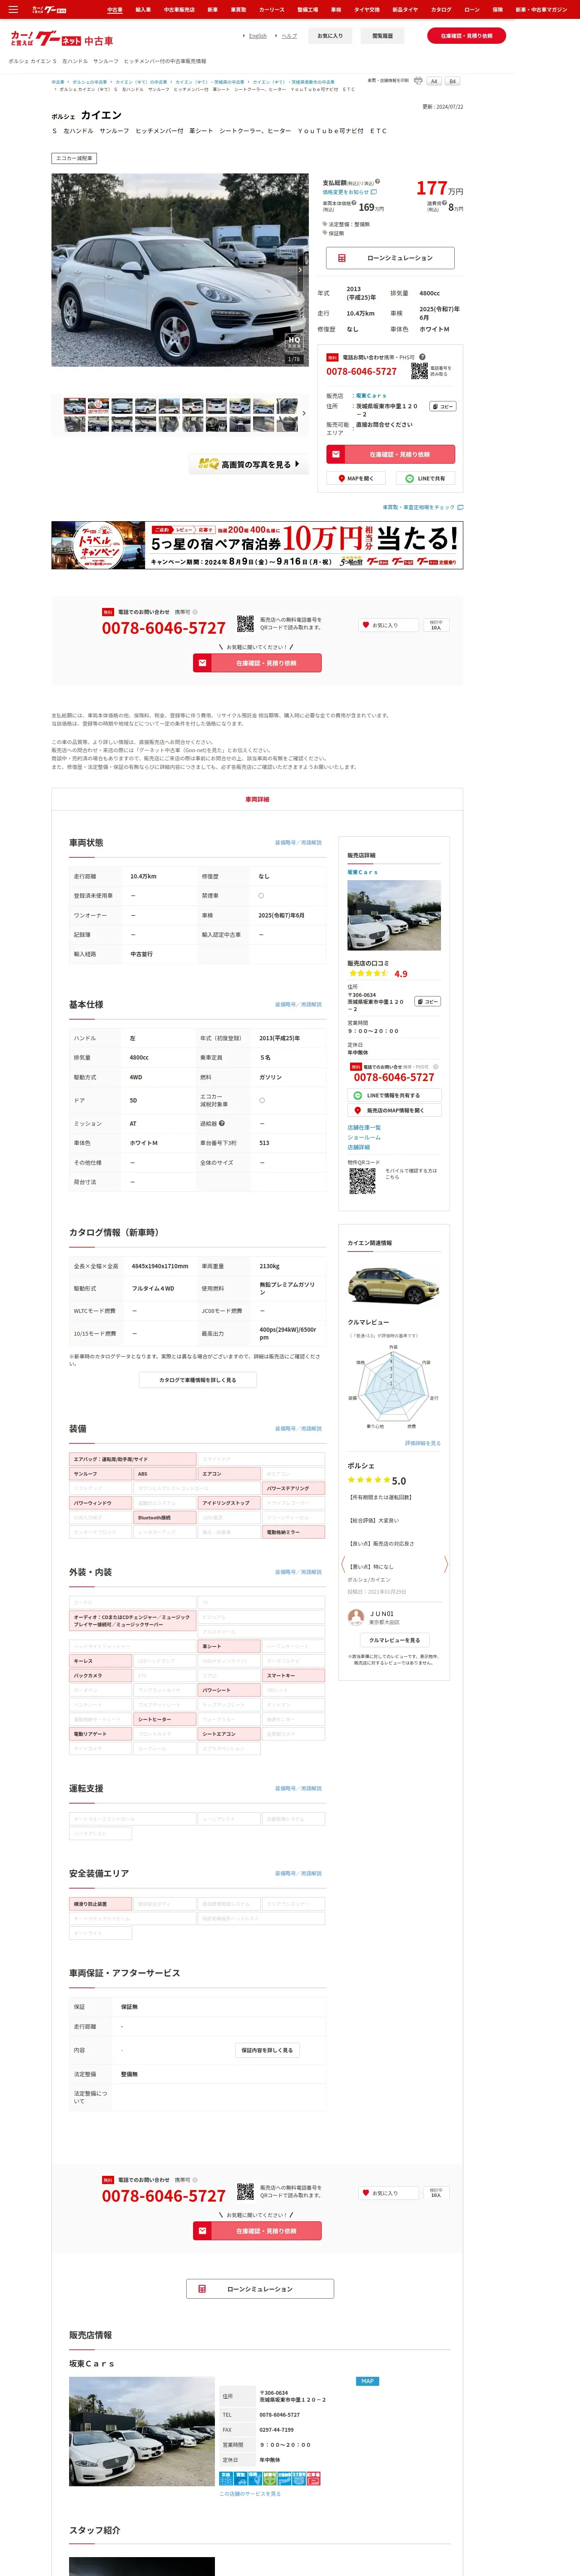Click the エコカー減税車 tag
Image resolution: width=580 pixels, height=2576 pixels.
tap(74, 158)
